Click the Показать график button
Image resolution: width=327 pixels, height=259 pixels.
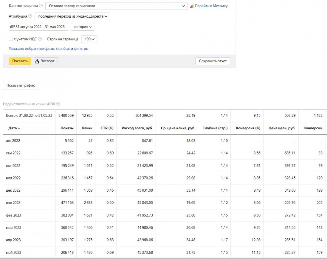[x=21, y=85]
